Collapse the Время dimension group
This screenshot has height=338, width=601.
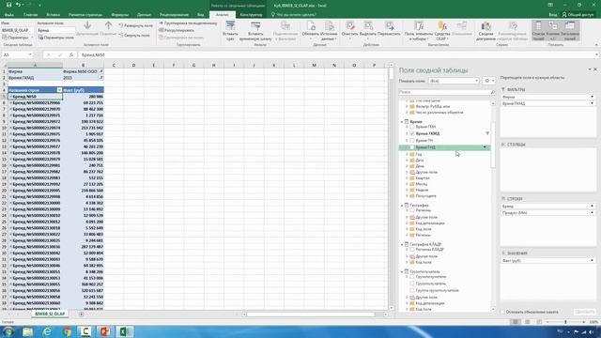pos(402,122)
